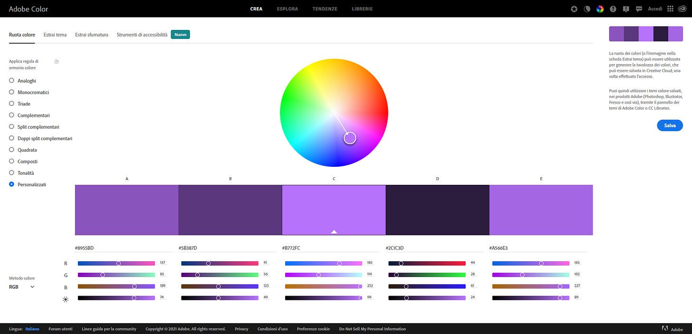
Task: Click the star icon in the top bar
Action: click(x=574, y=9)
